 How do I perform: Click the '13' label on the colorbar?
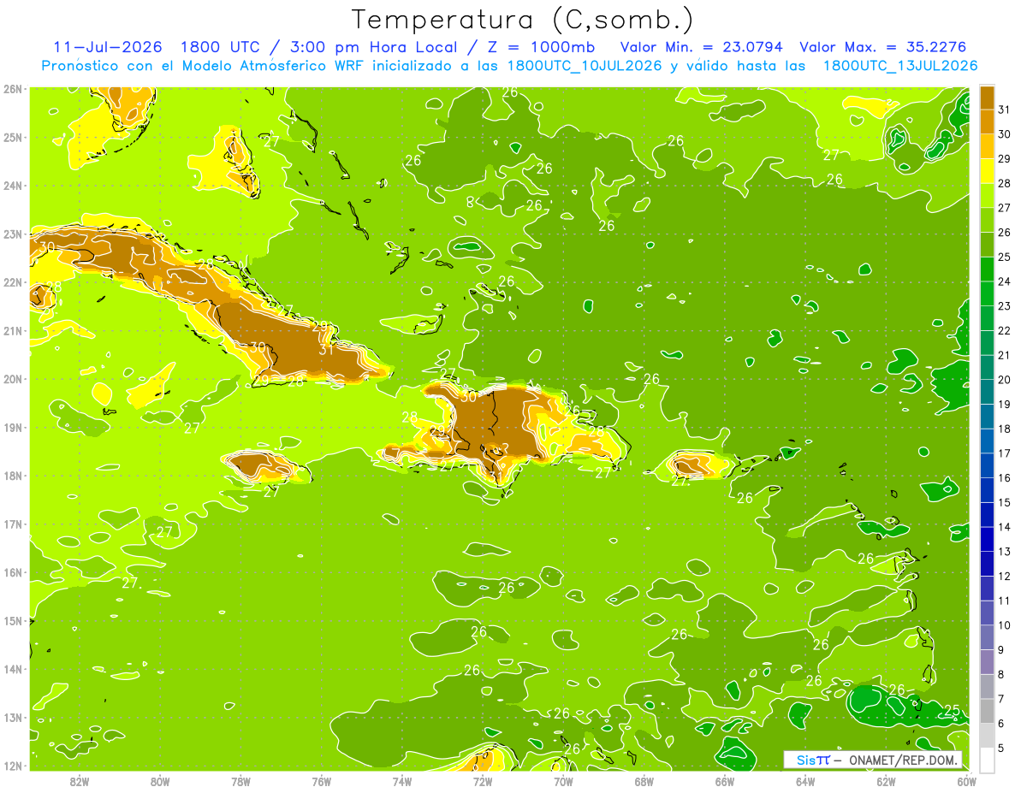(1005, 552)
